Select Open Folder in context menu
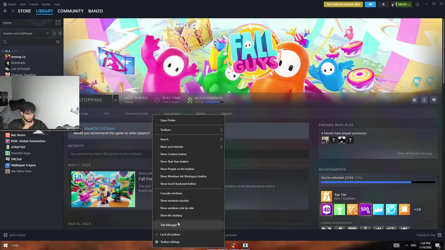This screenshot has width=445, height=250. pyautogui.click(x=188, y=120)
